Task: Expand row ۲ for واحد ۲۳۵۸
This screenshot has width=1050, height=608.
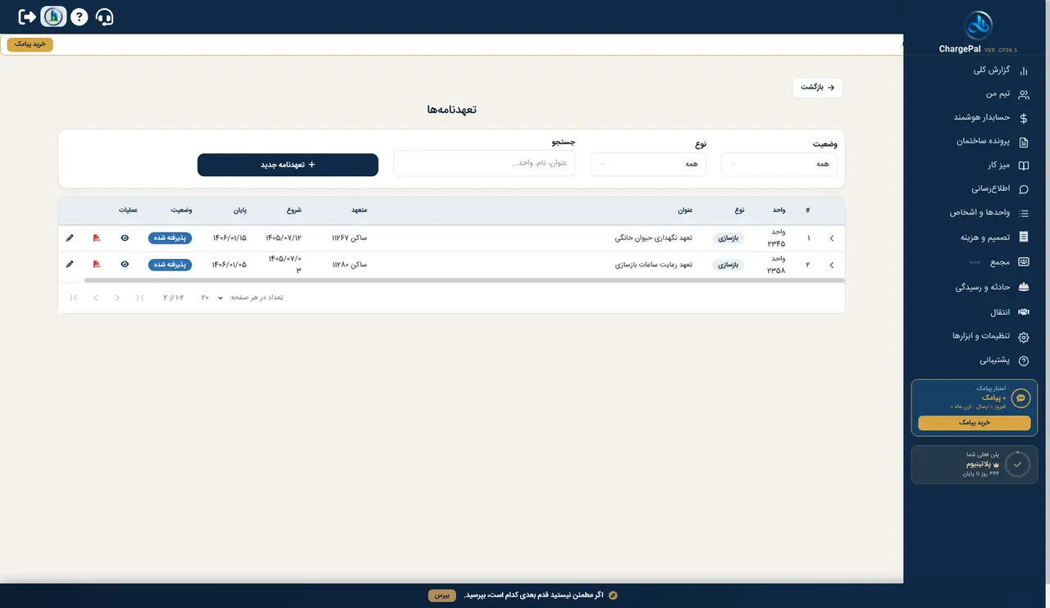Action: click(x=832, y=265)
